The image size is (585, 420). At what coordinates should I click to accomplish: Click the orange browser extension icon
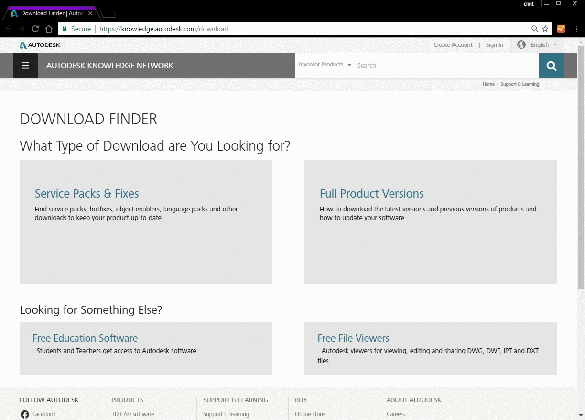(x=561, y=29)
